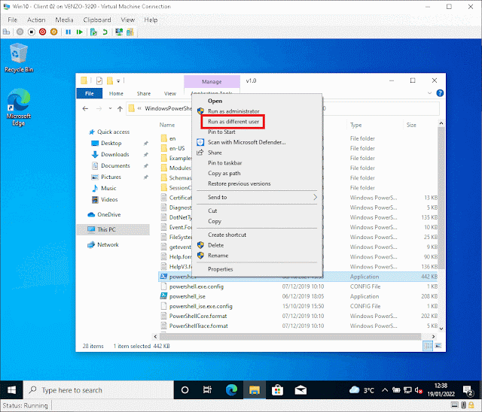Click the breadcrumb overflow chevron before WindowsPowerShell
Image resolution: width=482 pixels, height=412 pixels.
click(139, 108)
